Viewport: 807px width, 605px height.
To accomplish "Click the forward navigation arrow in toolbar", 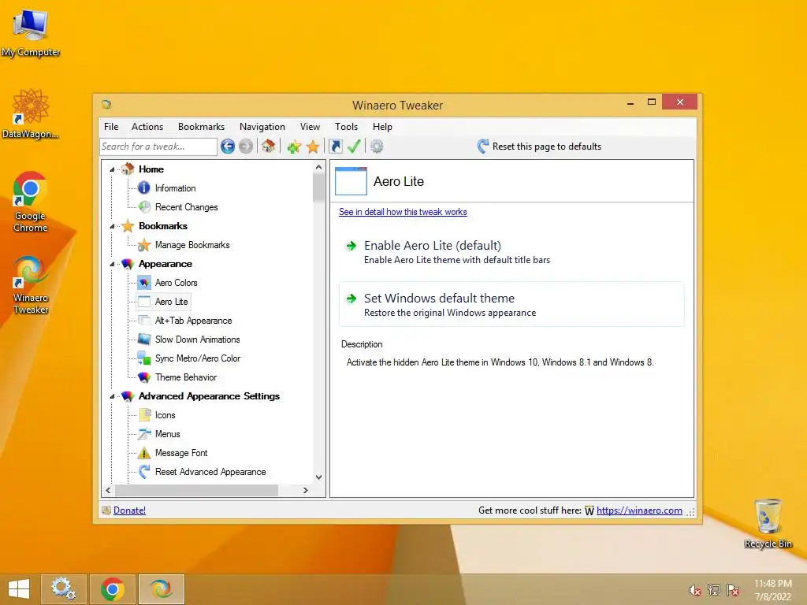I will (x=246, y=147).
